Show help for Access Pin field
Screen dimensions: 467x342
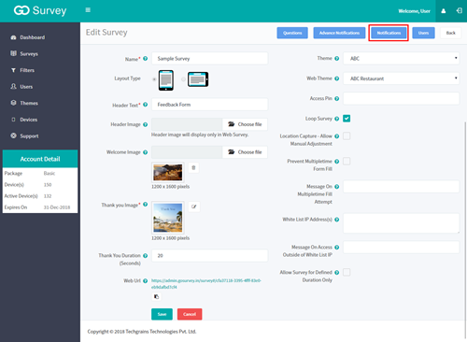point(336,99)
